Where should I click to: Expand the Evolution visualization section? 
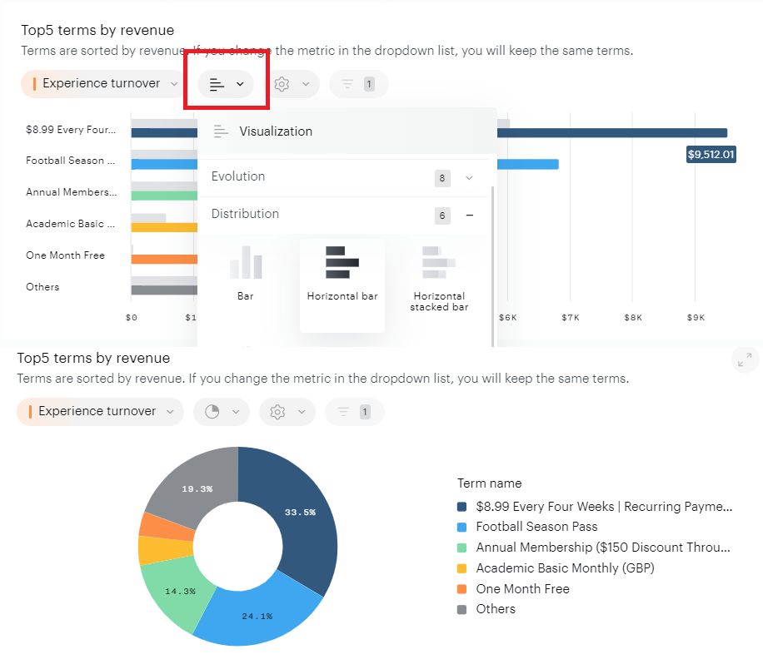pyautogui.click(x=468, y=177)
